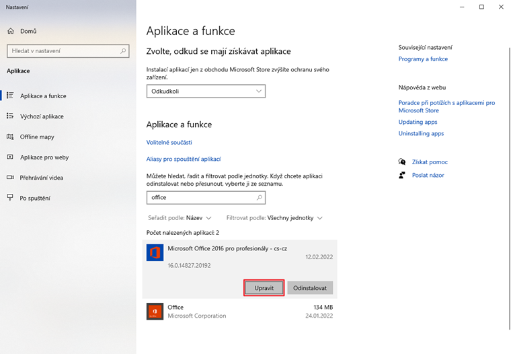This screenshot has height=354, width=511.
Task: Click the magnifier in Hledat v nastavení
Action: coord(123,51)
